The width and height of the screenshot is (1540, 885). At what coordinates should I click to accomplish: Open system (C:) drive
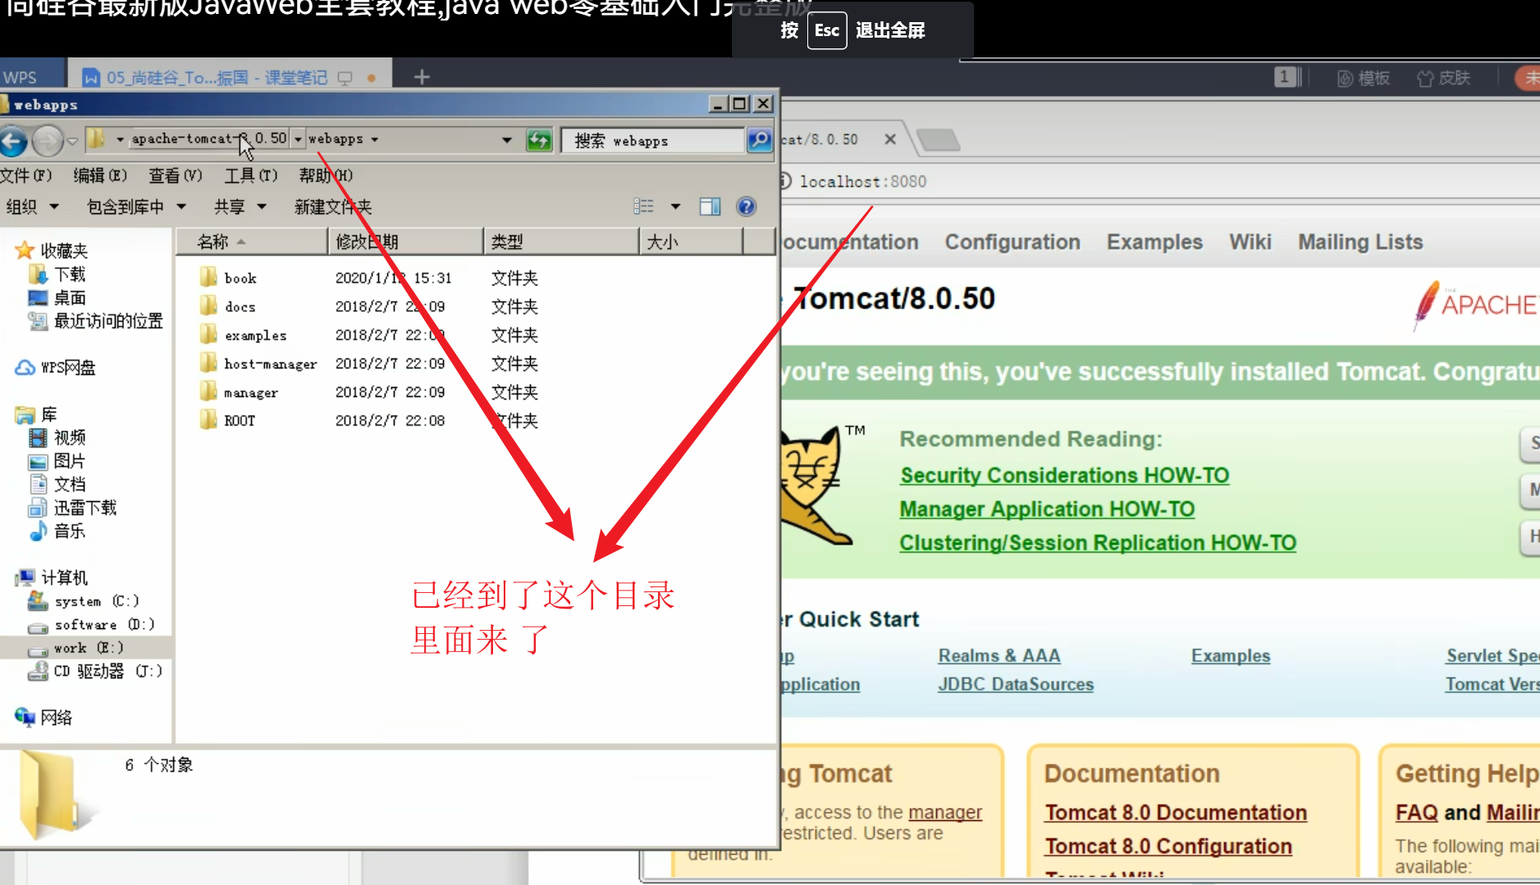point(84,601)
